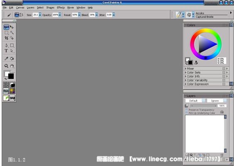This screenshot has height=166, width=234.
Task: Open the paper selector in toolbox
Action: [x=6, y=85]
